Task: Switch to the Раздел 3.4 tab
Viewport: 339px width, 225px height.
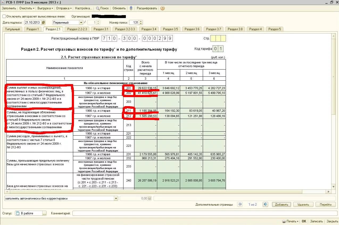Action: click(x=149, y=29)
